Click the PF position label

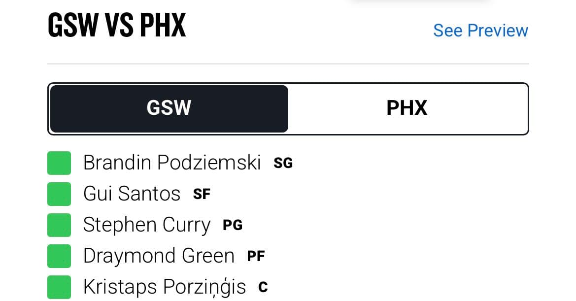(x=256, y=256)
